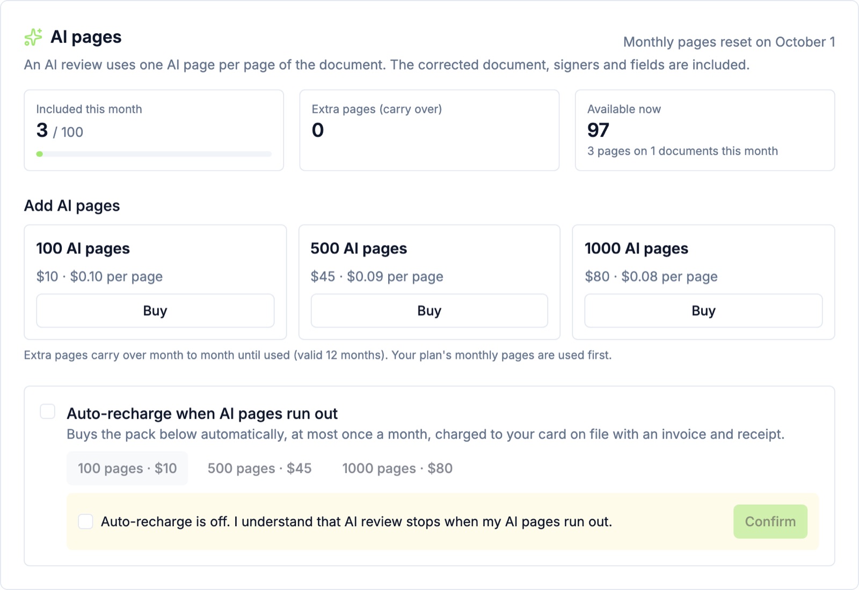Buy the 1000 AI pages pack

coord(703,311)
